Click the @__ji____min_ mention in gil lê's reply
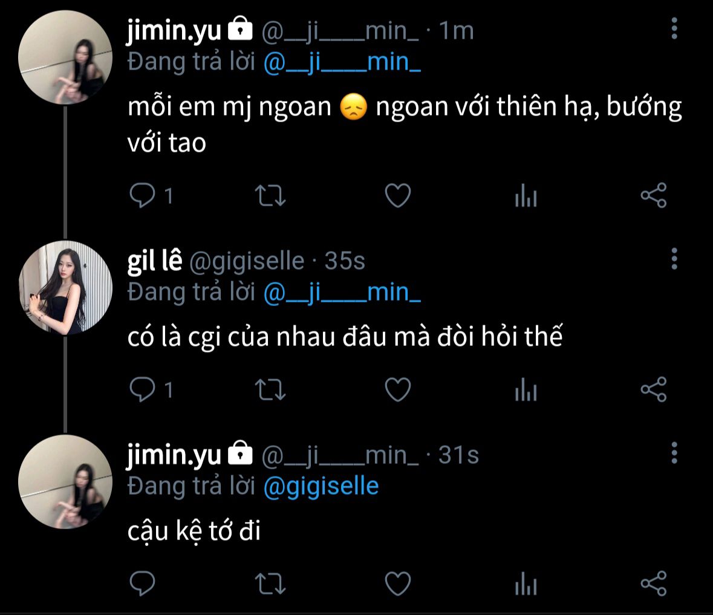Viewport: 713px width, 615px height. click(342, 293)
